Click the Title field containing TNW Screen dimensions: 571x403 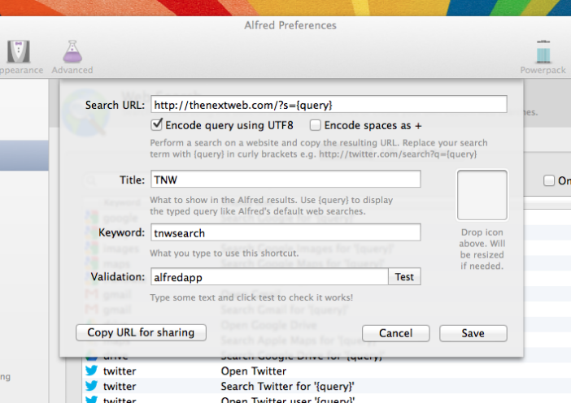[285, 180]
